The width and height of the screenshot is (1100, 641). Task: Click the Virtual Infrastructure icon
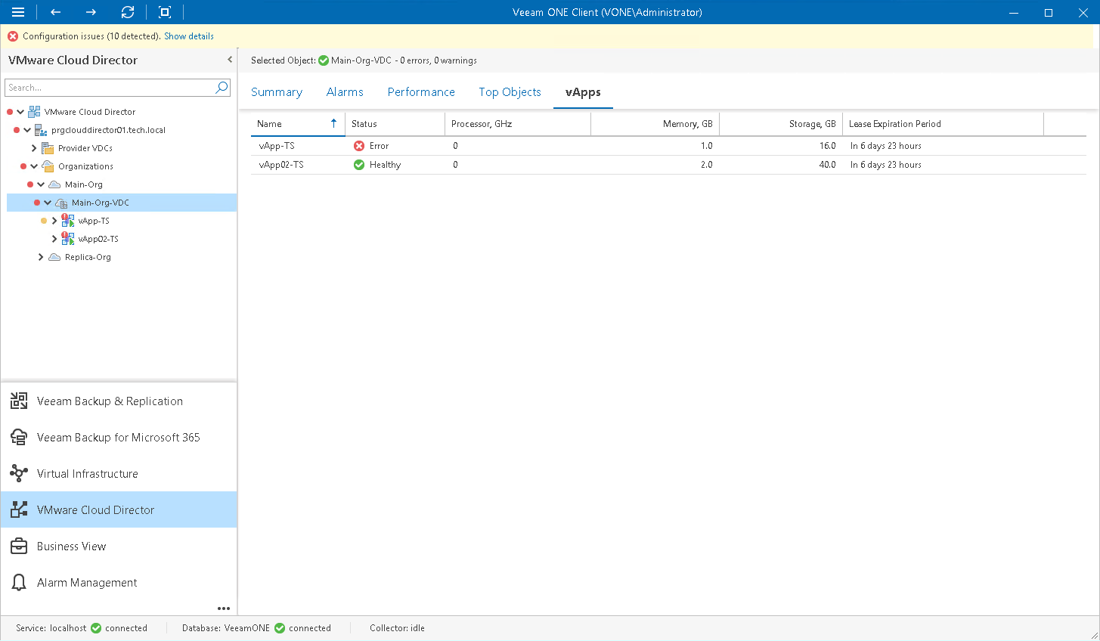tap(19, 474)
